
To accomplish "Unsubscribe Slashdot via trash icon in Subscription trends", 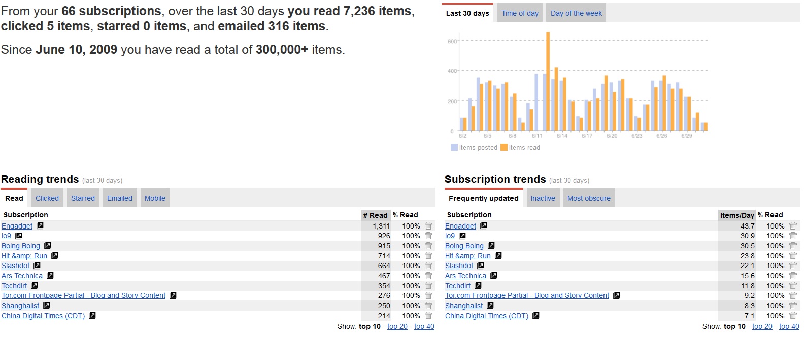I will click(793, 266).
